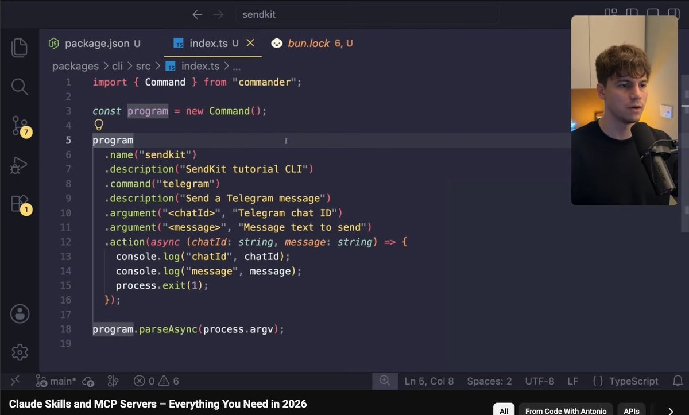Click the remote window icon in status bar
Screen dimensions: 689x415
(x=16, y=381)
